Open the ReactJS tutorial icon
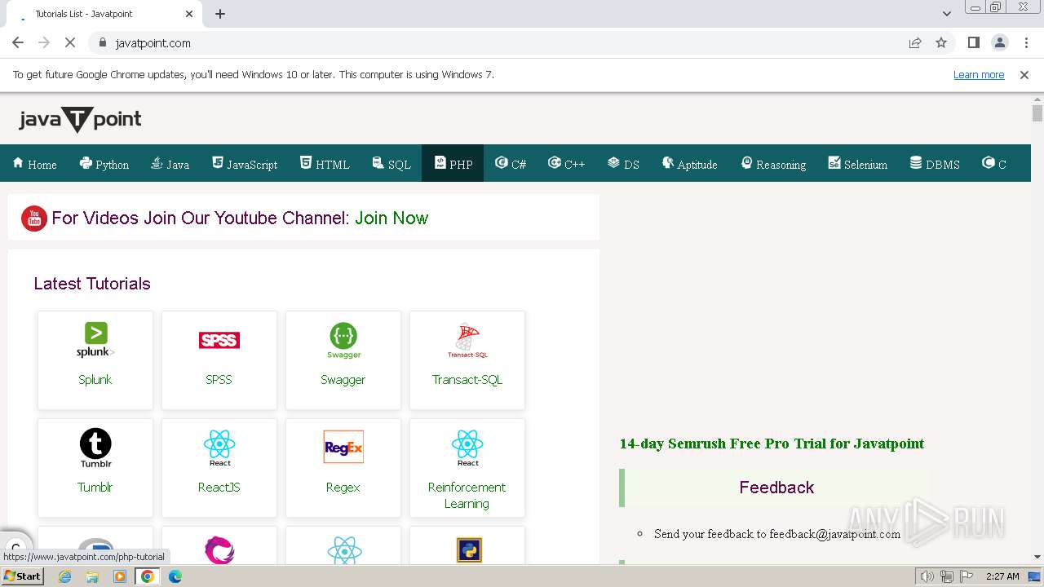This screenshot has height=587, width=1044. (219, 448)
